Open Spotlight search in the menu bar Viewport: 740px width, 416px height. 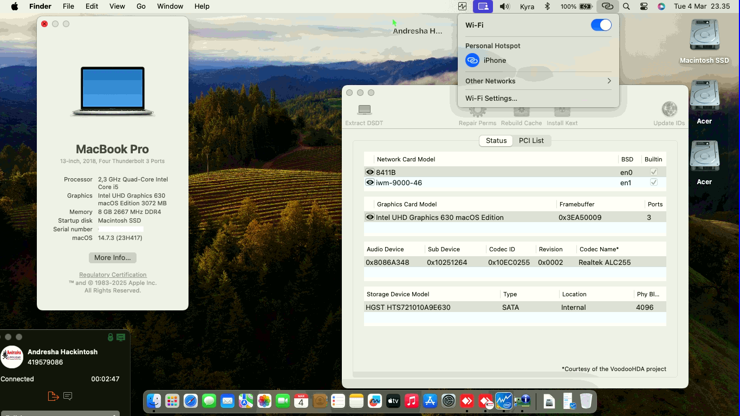click(626, 6)
